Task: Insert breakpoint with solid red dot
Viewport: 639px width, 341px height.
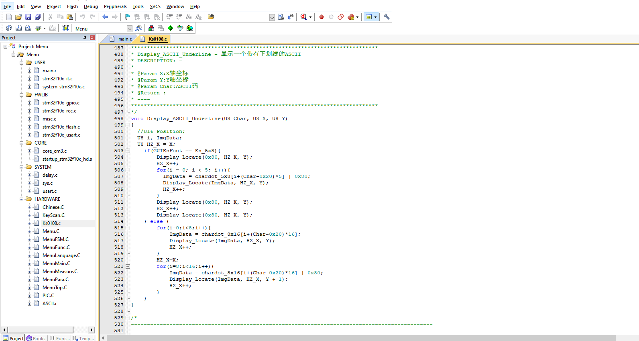Action: point(322,17)
